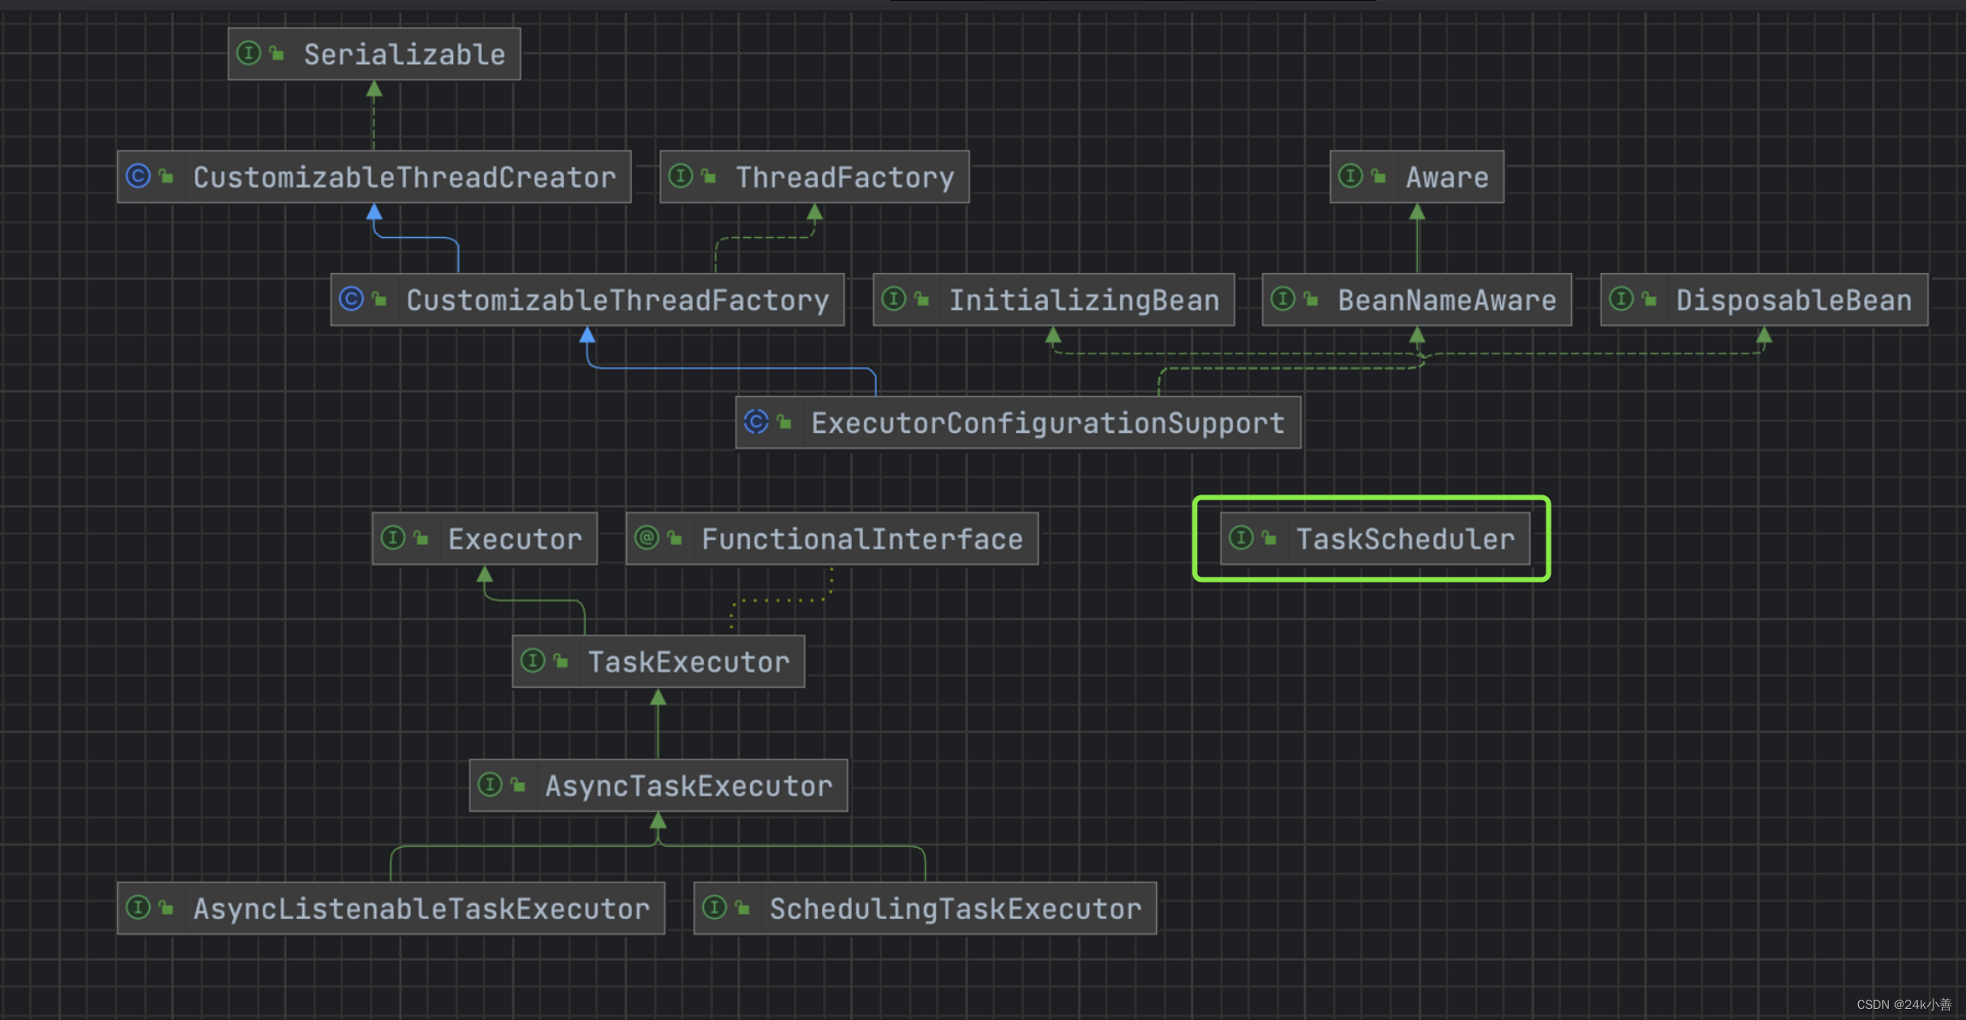The image size is (1966, 1020).
Task: Click the ExecutorConfigurationSupport class label
Action: pos(1047,423)
